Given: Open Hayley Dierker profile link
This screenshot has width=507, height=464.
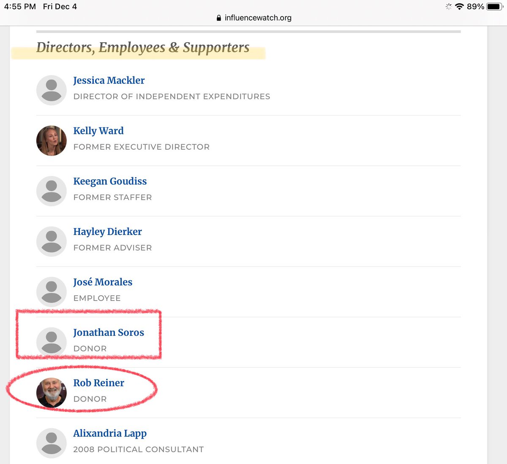Looking at the screenshot, I should (107, 232).
